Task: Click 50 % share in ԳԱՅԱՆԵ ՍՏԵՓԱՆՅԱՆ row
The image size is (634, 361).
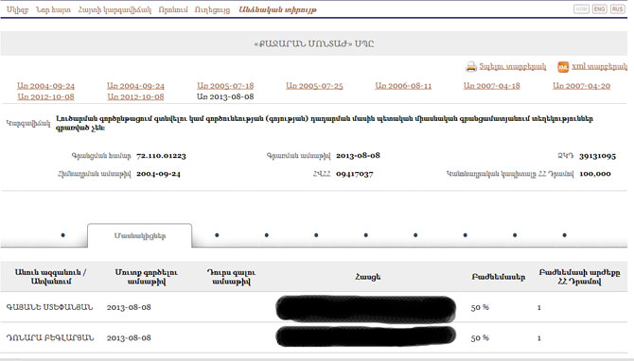Action: click(480, 307)
